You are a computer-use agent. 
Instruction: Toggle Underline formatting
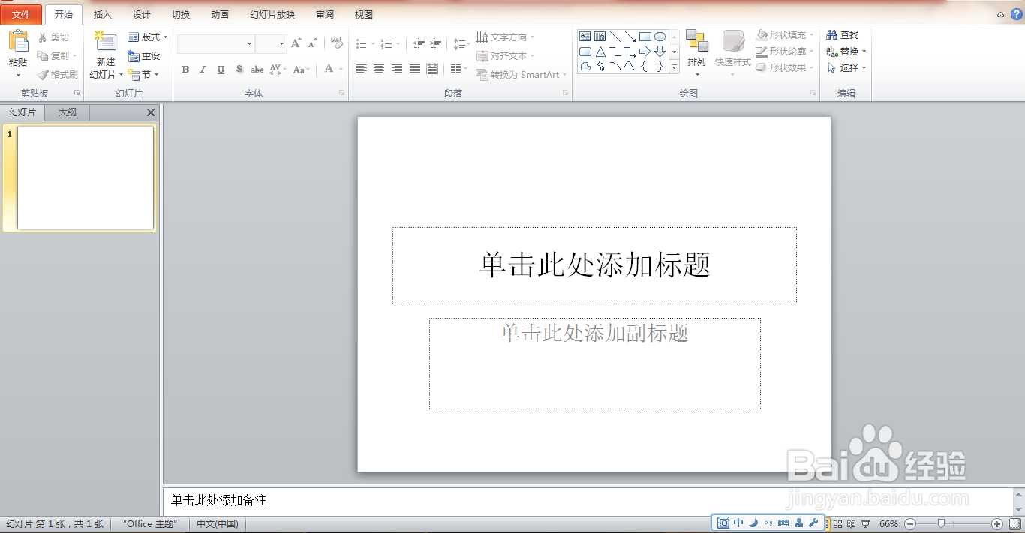coord(221,70)
